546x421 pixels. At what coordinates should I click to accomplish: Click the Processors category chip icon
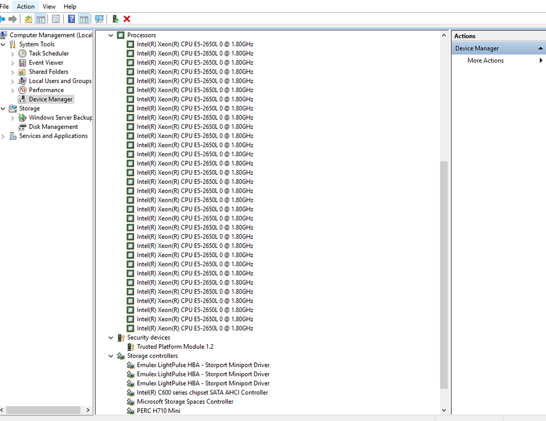(x=121, y=35)
